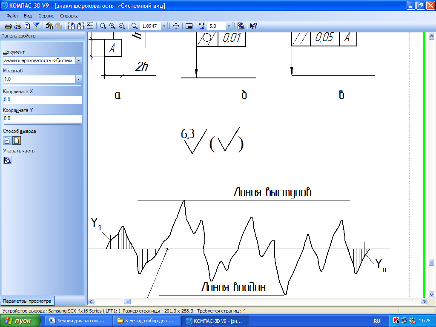Click the КОМПАС-3D V9 taskbar button
The image size is (436, 327).
pos(215,321)
